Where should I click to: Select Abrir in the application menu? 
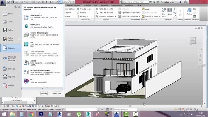[11, 22]
